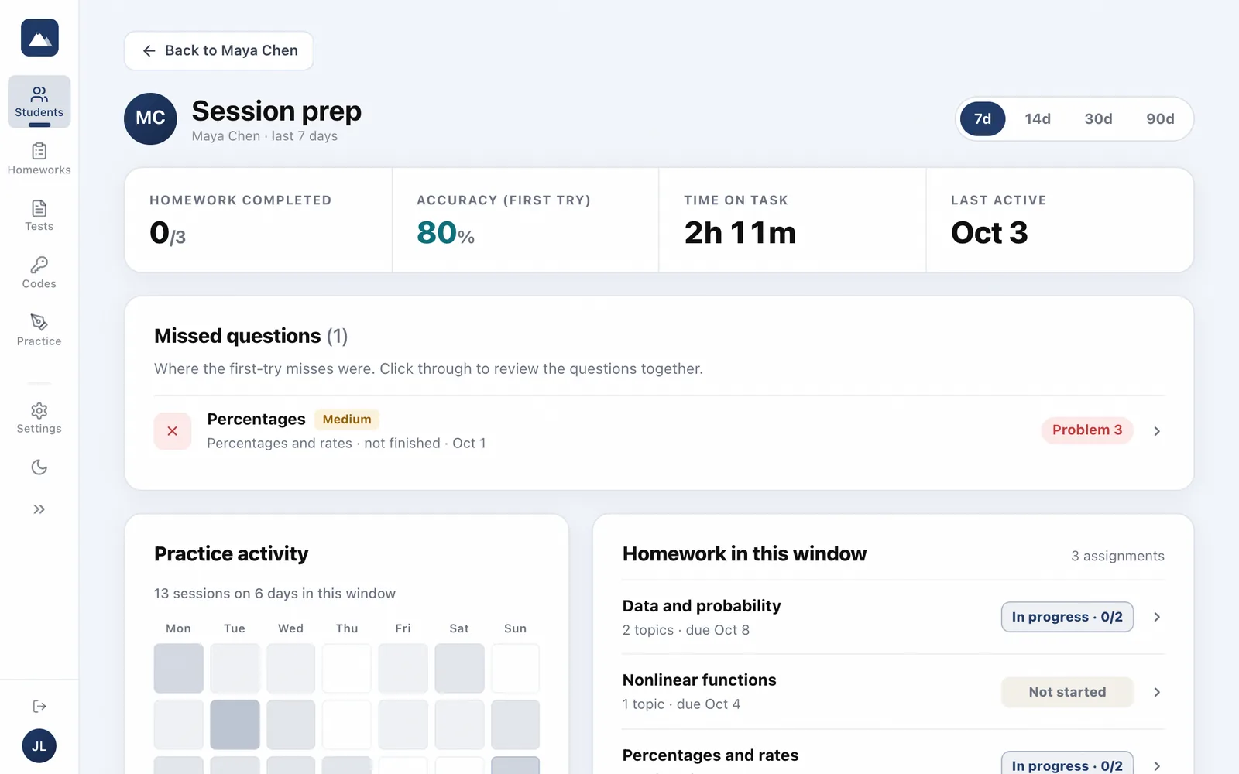Open the Percentages missed question

pos(659,431)
